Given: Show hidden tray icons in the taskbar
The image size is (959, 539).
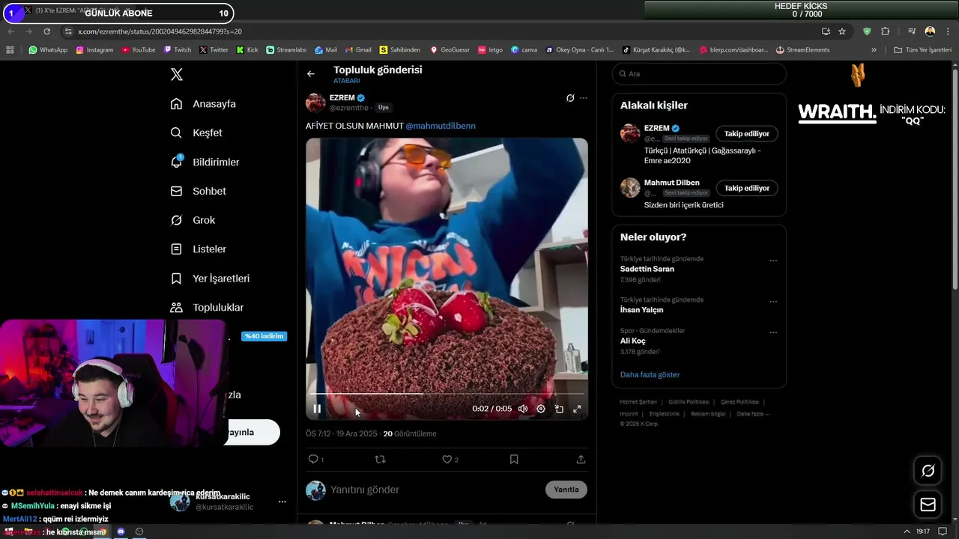Looking at the screenshot, I should click(x=908, y=532).
